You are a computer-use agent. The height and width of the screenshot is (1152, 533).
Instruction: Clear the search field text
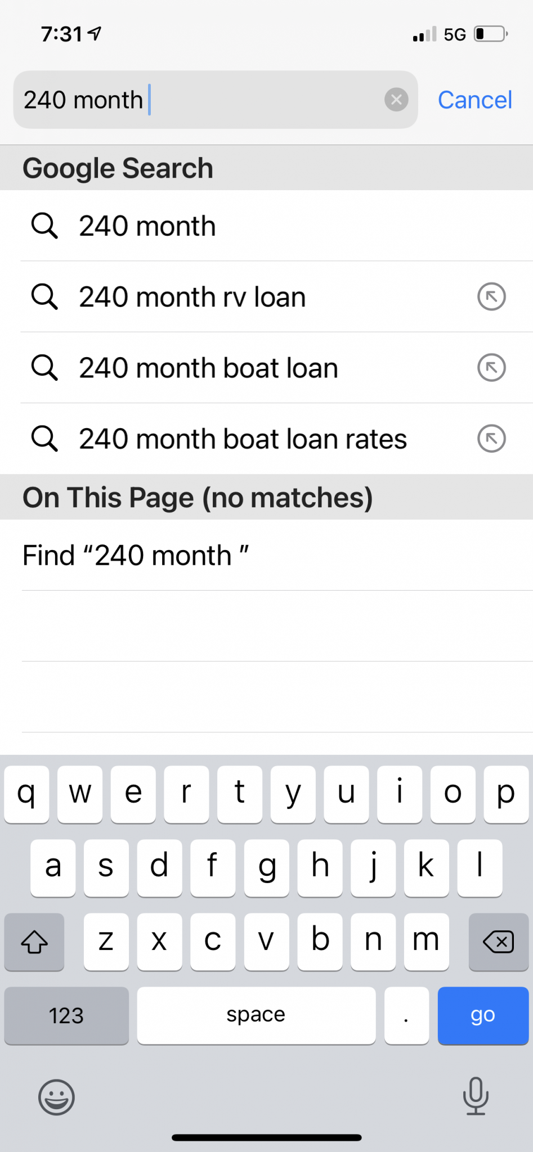pyautogui.click(x=396, y=100)
